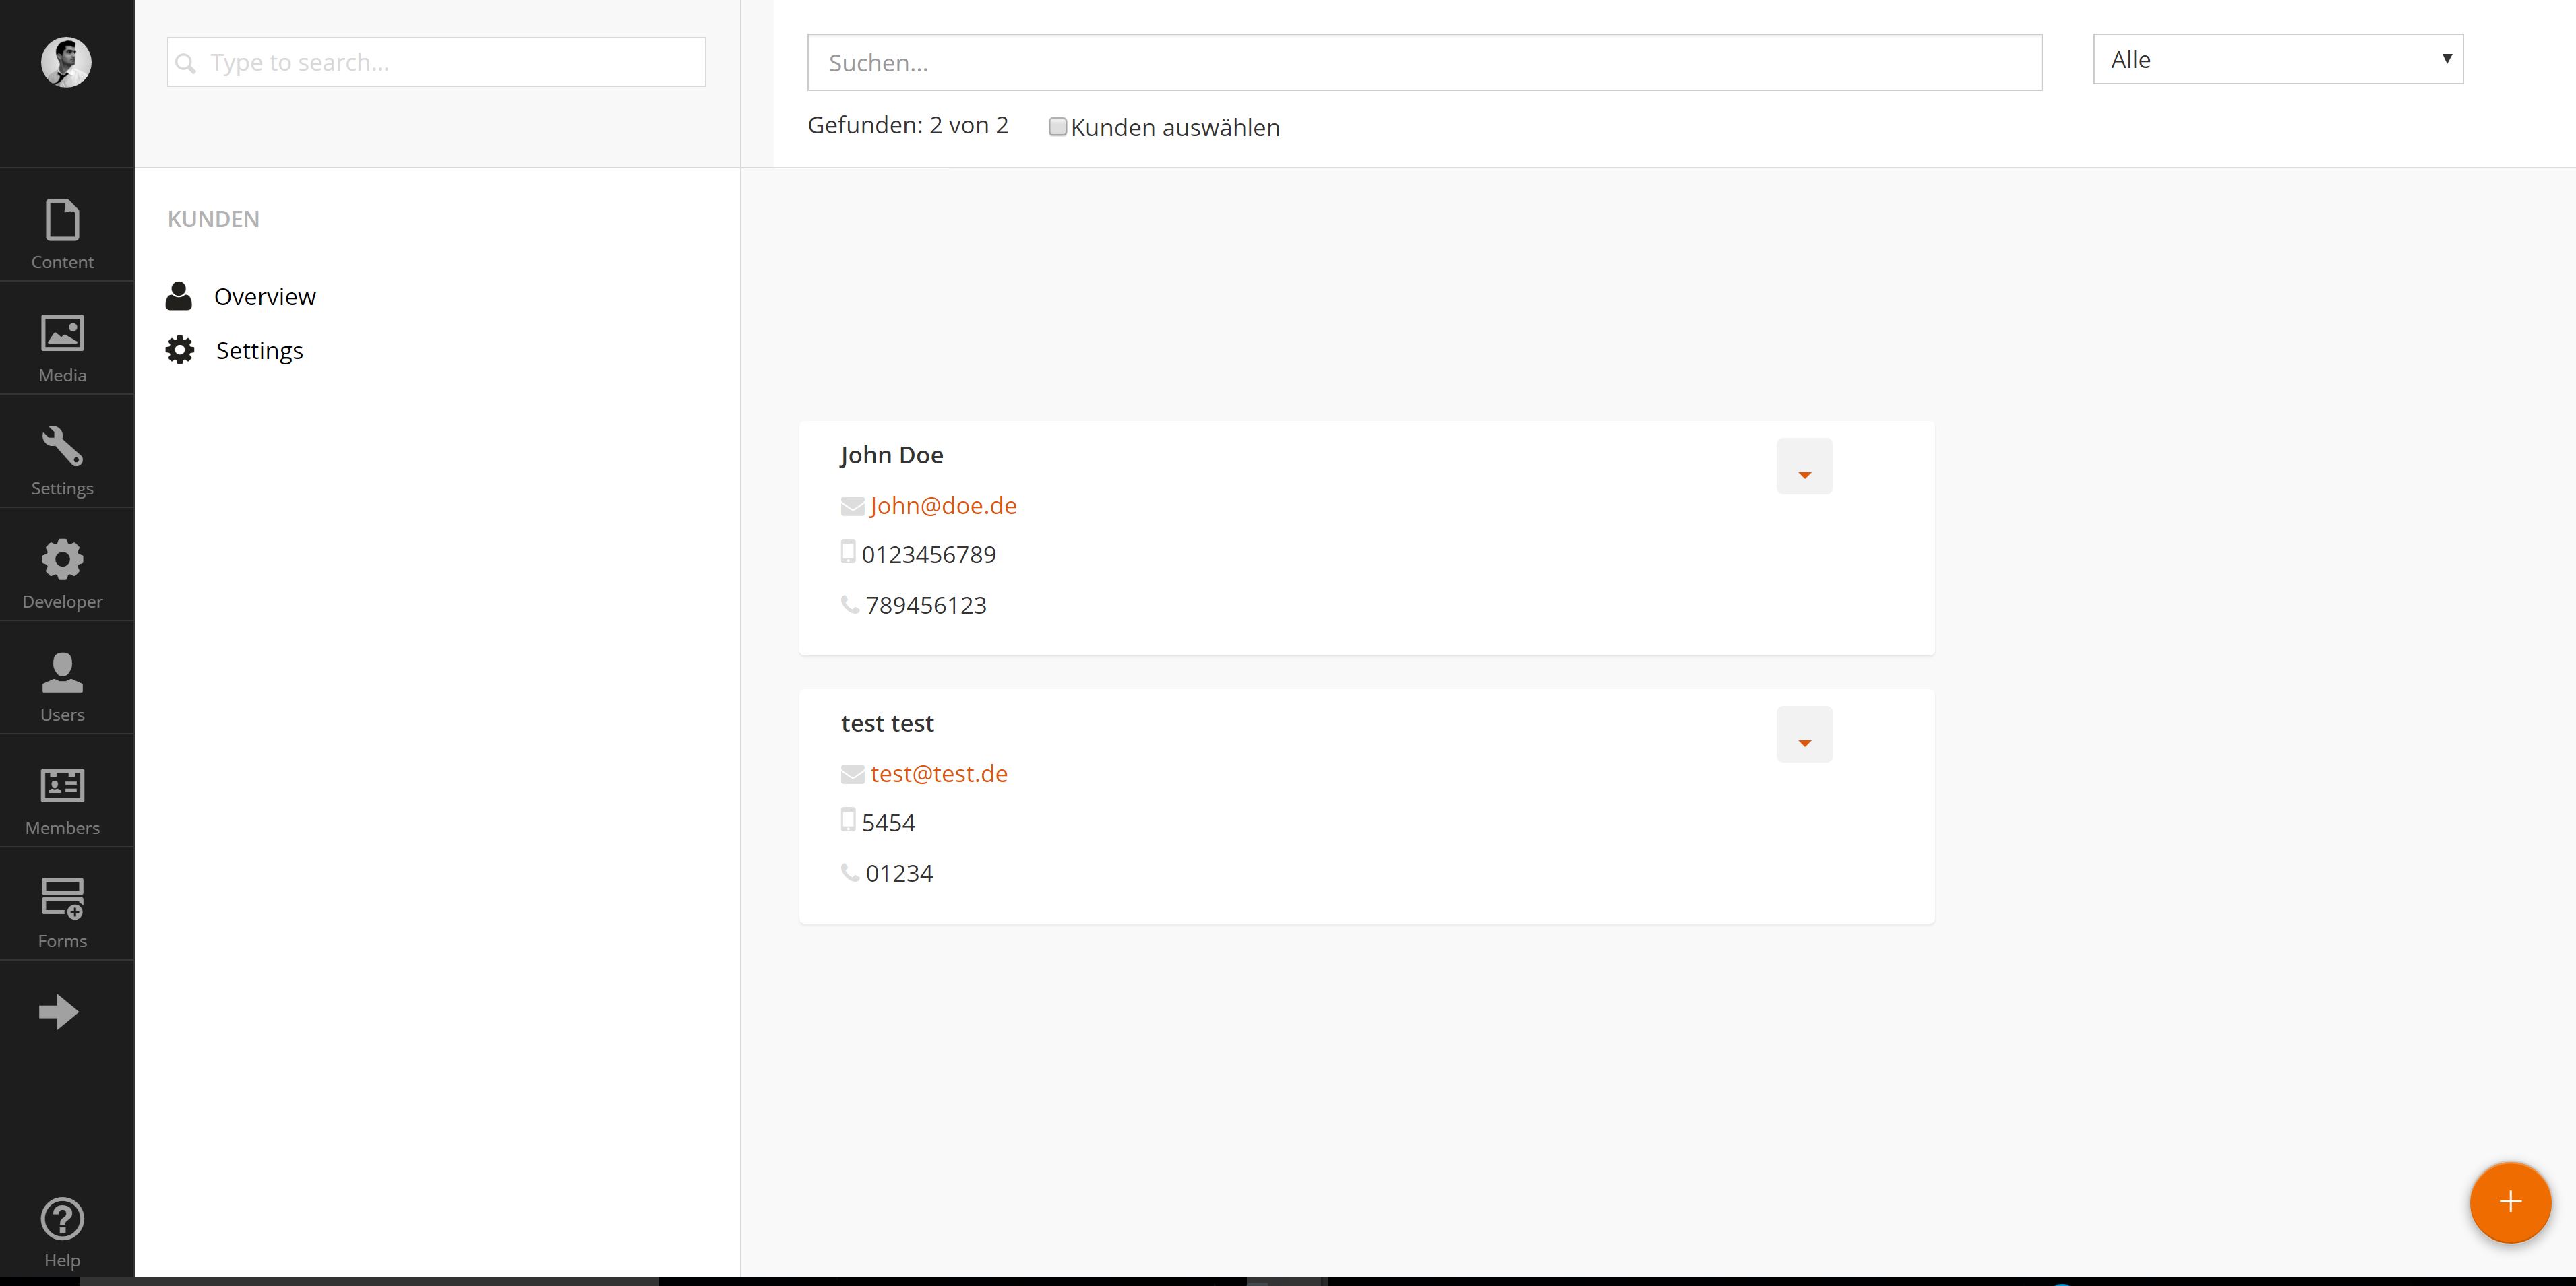The image size is (2576, 1286).
Task: Click phone number 789456123
Action: point(926,606)
